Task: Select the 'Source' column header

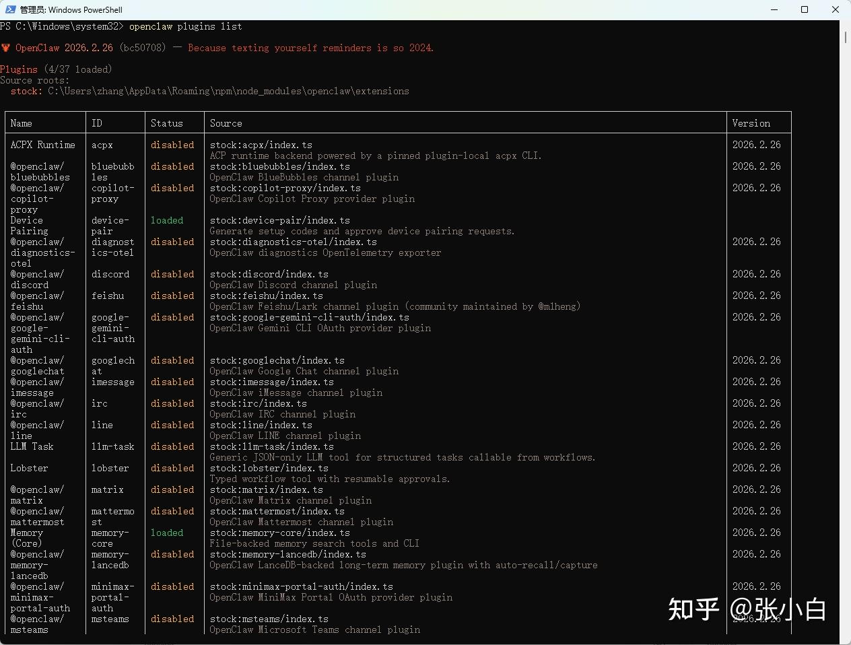Action: tap(226, 123)
